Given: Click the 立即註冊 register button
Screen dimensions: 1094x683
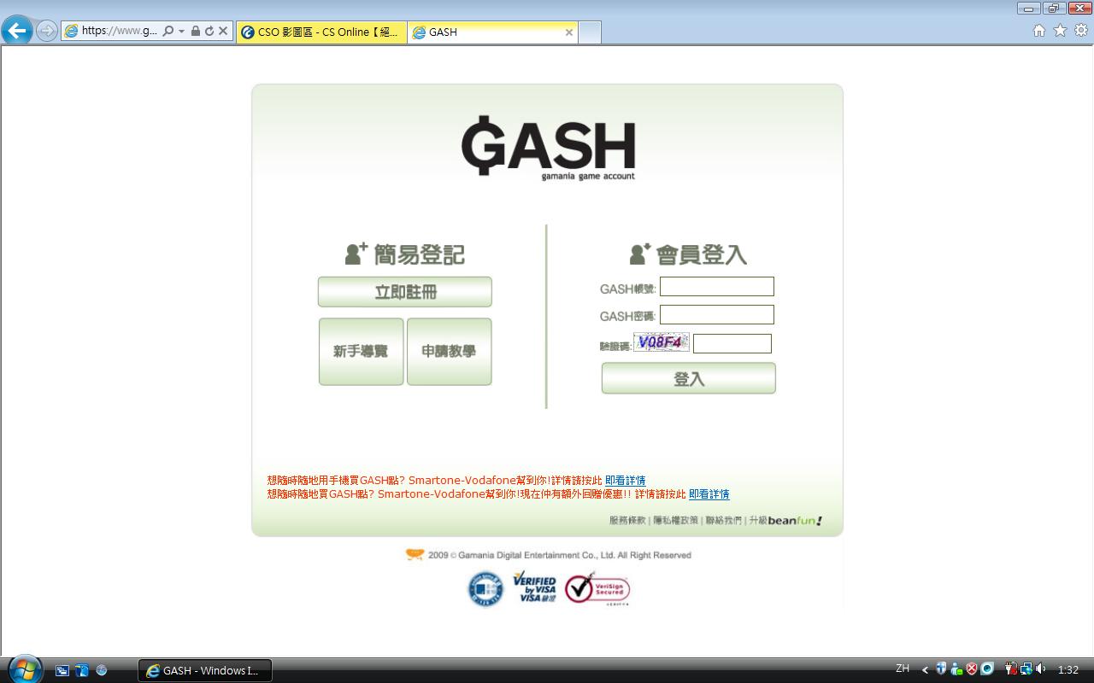Looking at the screenshot, I should (x=405, y=292).
